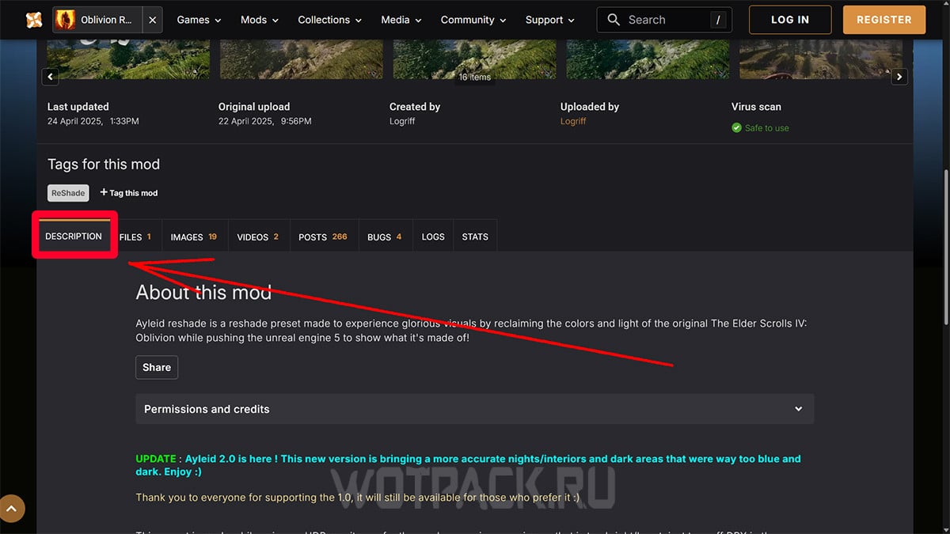950x534 pixels.
Task: Open the Mods dropdown menu
Action: click(260, 20)
